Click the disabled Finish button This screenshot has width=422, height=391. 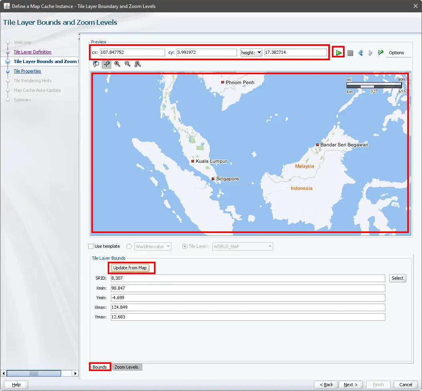pyautogui.click(x=379, y=385)
